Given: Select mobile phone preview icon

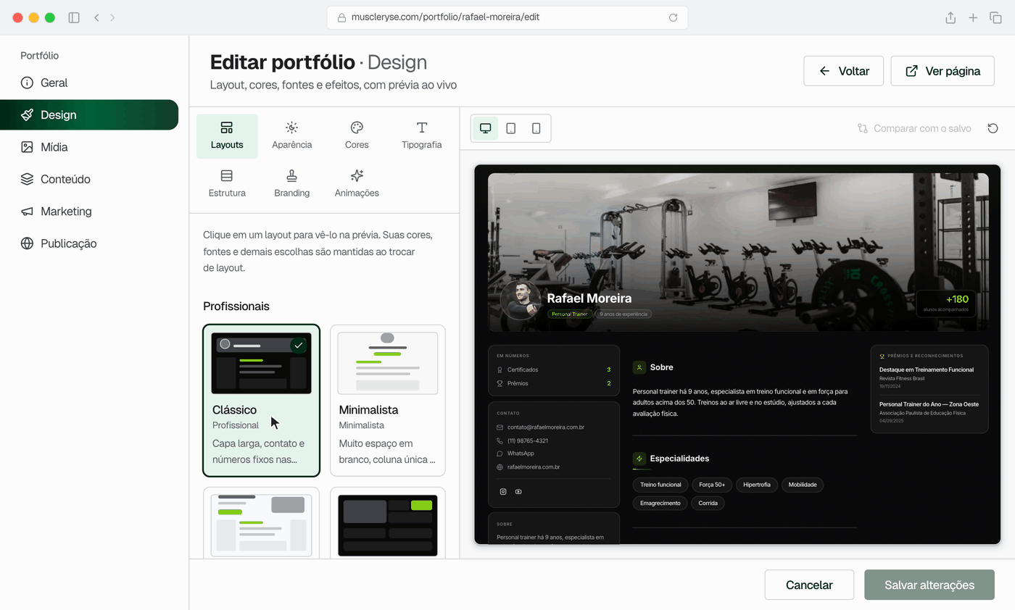Looking at the screenshot, I should pyautogui.click(x=536, y=128).
